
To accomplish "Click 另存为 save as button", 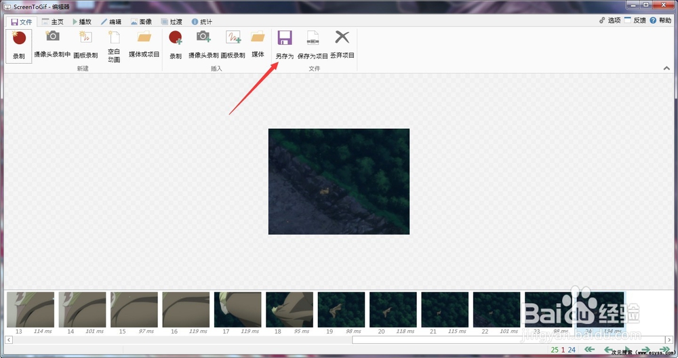I will [x=285, y=45].
